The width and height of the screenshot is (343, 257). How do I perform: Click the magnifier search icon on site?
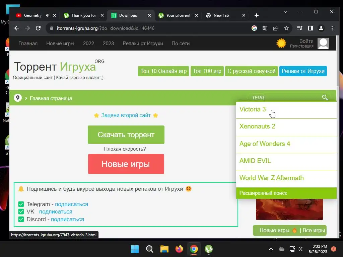tap(325, 97)
